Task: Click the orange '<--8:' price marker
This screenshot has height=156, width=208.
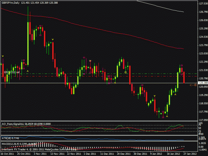Action: coord(194,85)
